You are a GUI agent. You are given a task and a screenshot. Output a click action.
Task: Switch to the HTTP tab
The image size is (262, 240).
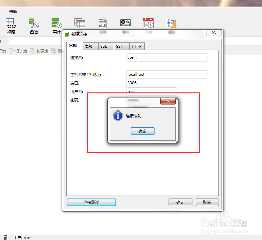tap(137, 46)
